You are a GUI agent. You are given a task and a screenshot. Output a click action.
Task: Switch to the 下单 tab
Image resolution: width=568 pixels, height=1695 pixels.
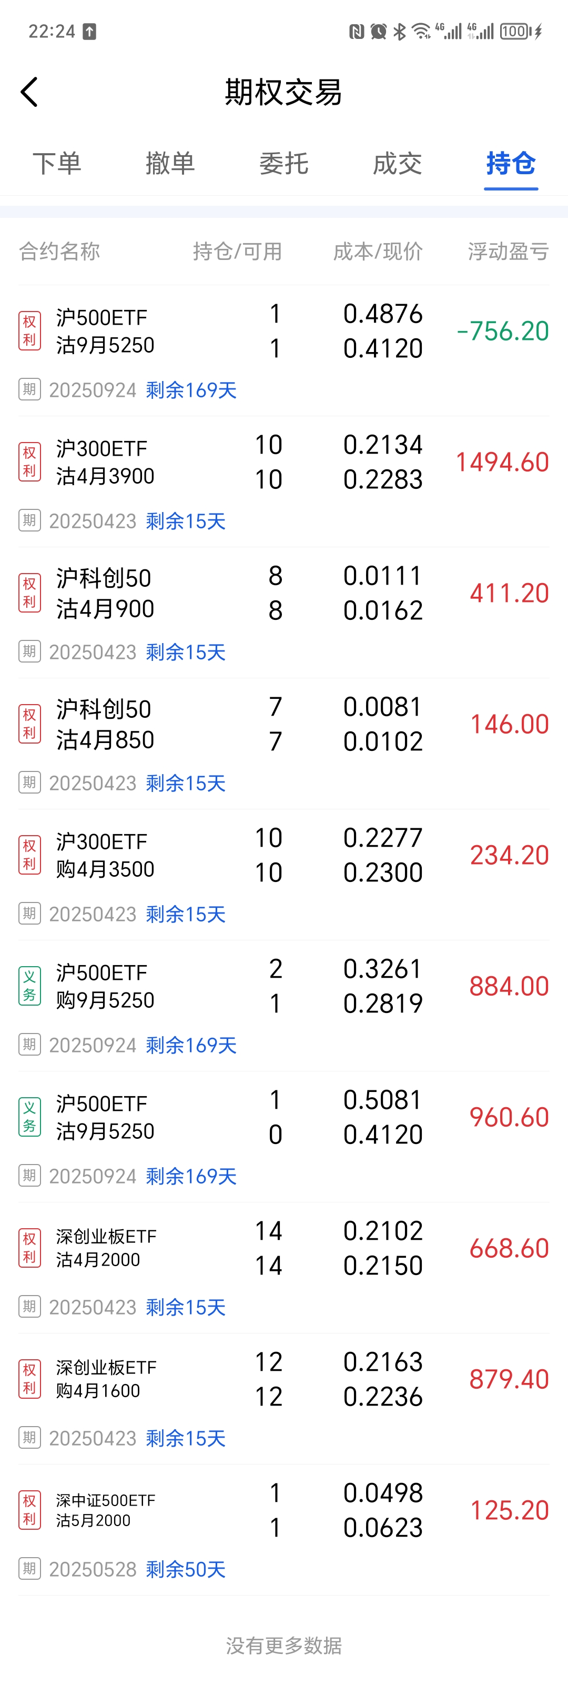57,163
